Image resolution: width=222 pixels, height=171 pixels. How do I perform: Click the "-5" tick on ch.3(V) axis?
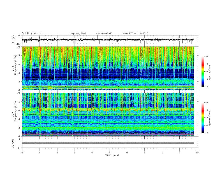[19, 148]
